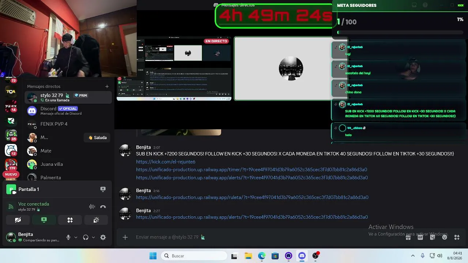Deafen audio with headphone icon
This screenshot has height=263, width=468.
click(x=86, y=237)
